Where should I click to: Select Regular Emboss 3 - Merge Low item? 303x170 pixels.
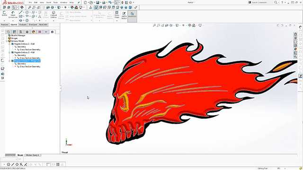point(27,61)
